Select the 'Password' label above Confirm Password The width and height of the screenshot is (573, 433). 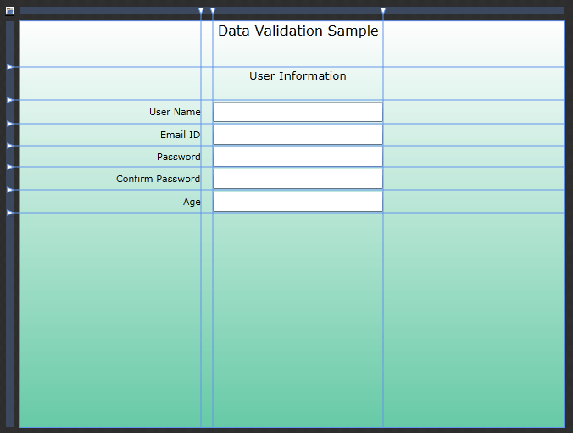178,157
